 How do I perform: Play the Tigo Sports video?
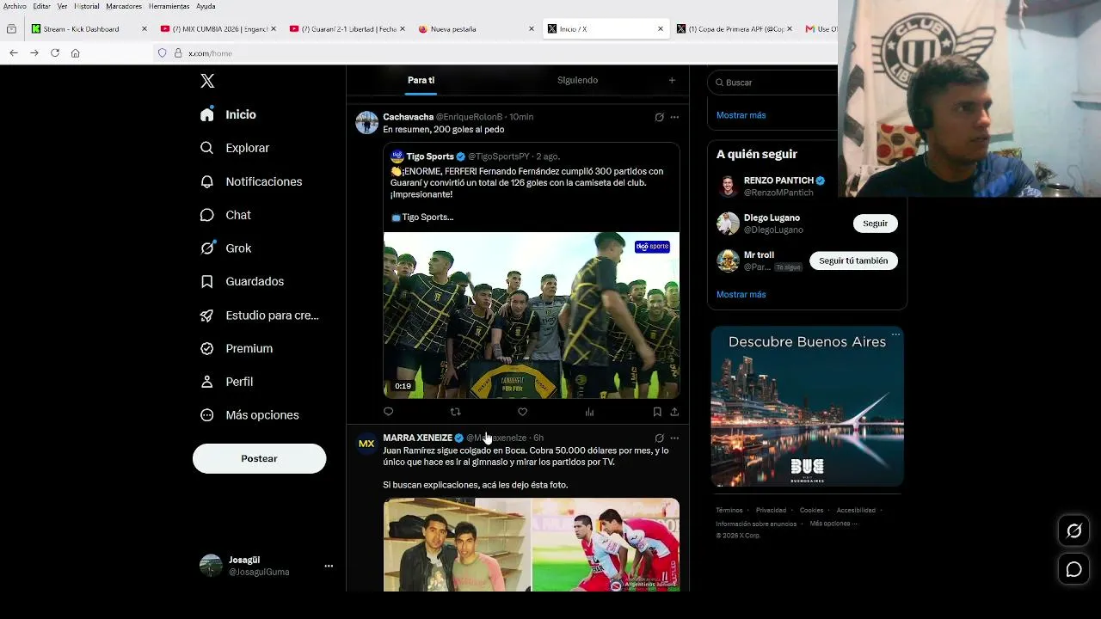point(531,315)
